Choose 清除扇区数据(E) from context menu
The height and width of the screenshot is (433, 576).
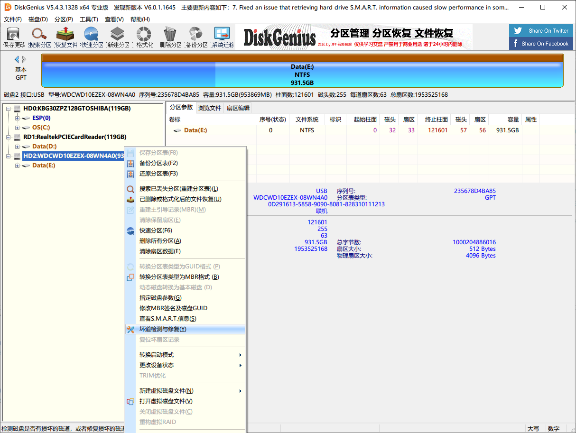pyautogui.click(x=186, y=251)
